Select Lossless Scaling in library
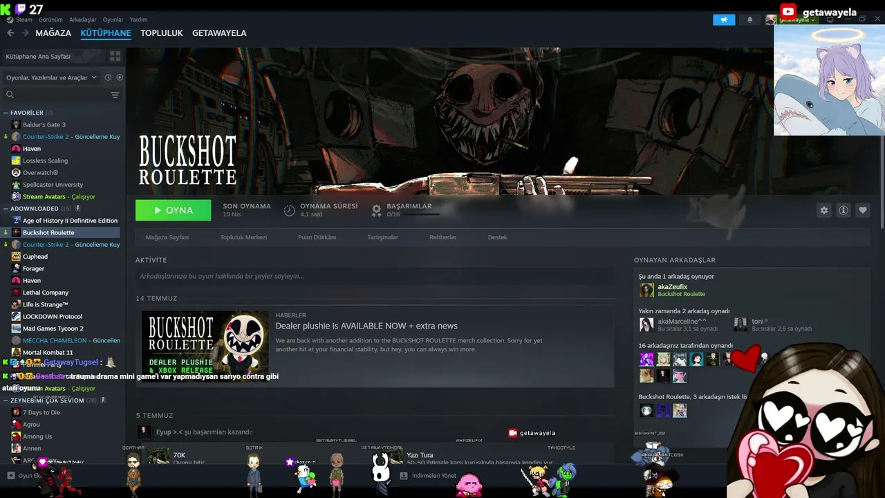Image resolution: width=885 pixels, height=498 pixels. click(45, 160)
